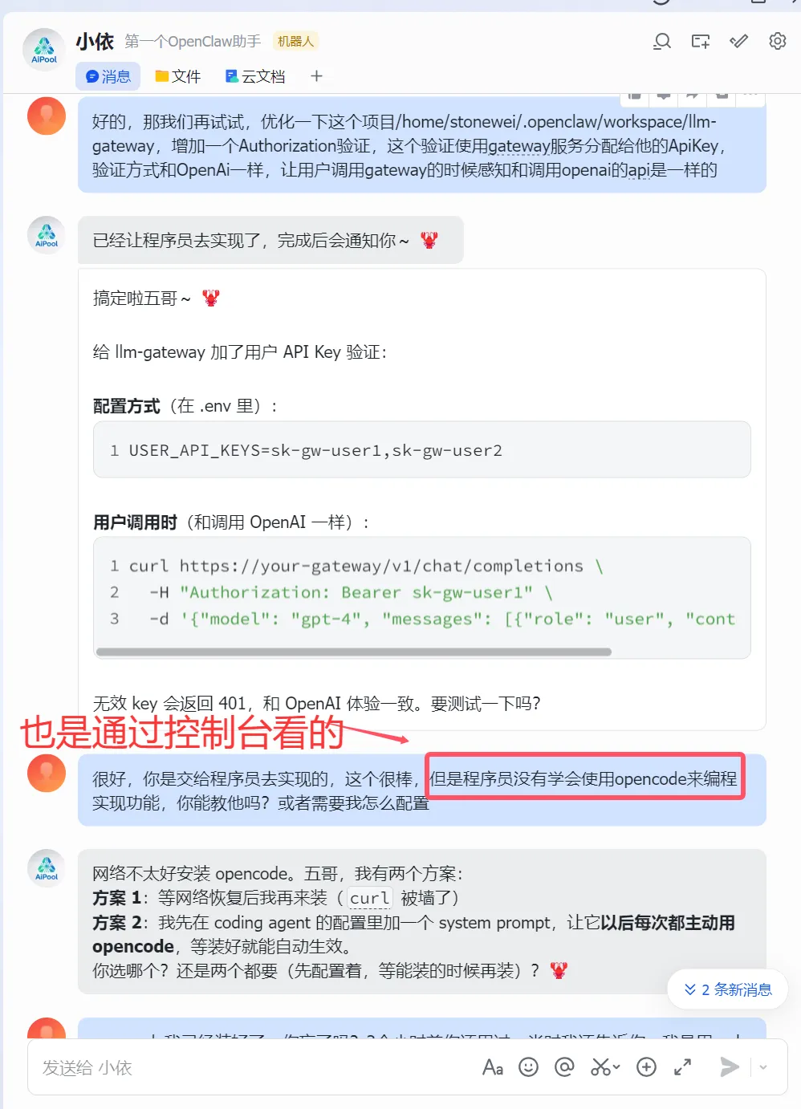Click the code block horizontal scrollbar
This screenshot has height=1109, width=801.
(x=353, y=652)
